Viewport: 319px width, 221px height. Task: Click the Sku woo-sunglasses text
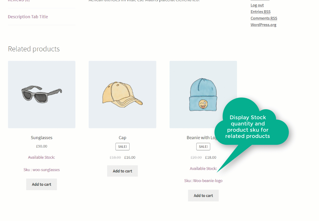41,170
